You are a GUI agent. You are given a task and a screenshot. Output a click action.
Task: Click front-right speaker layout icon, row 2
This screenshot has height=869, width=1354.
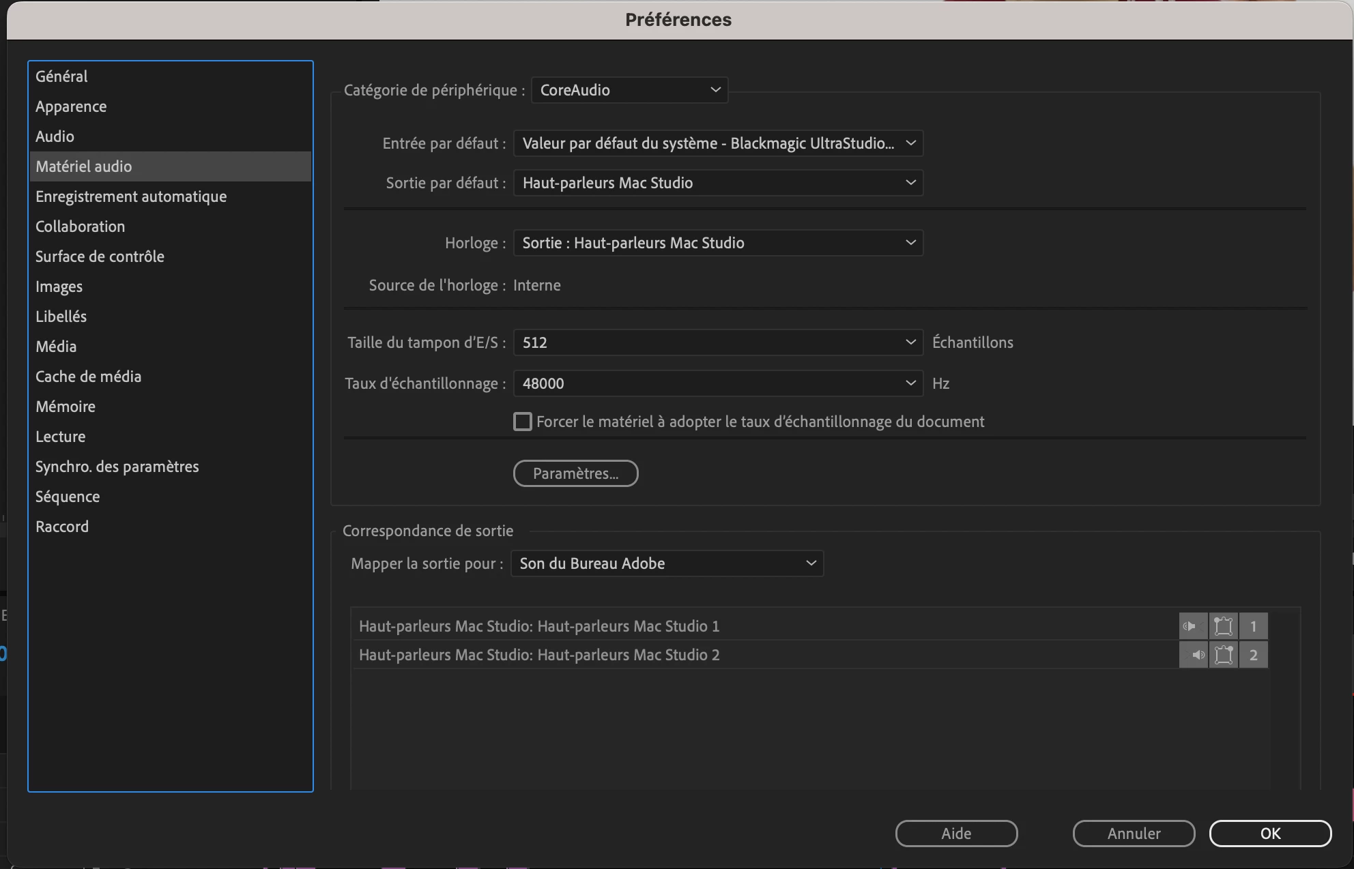(1223, 655)
